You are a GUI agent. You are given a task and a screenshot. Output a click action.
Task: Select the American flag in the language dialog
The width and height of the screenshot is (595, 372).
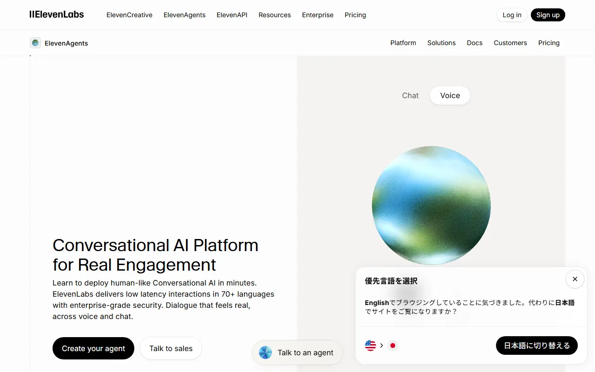click(x=370, y=345)
